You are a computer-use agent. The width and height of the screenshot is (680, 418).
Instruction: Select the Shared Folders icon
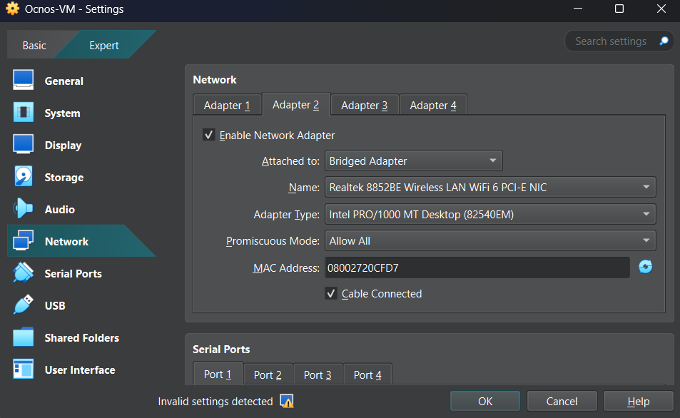[x=22, y=337]
